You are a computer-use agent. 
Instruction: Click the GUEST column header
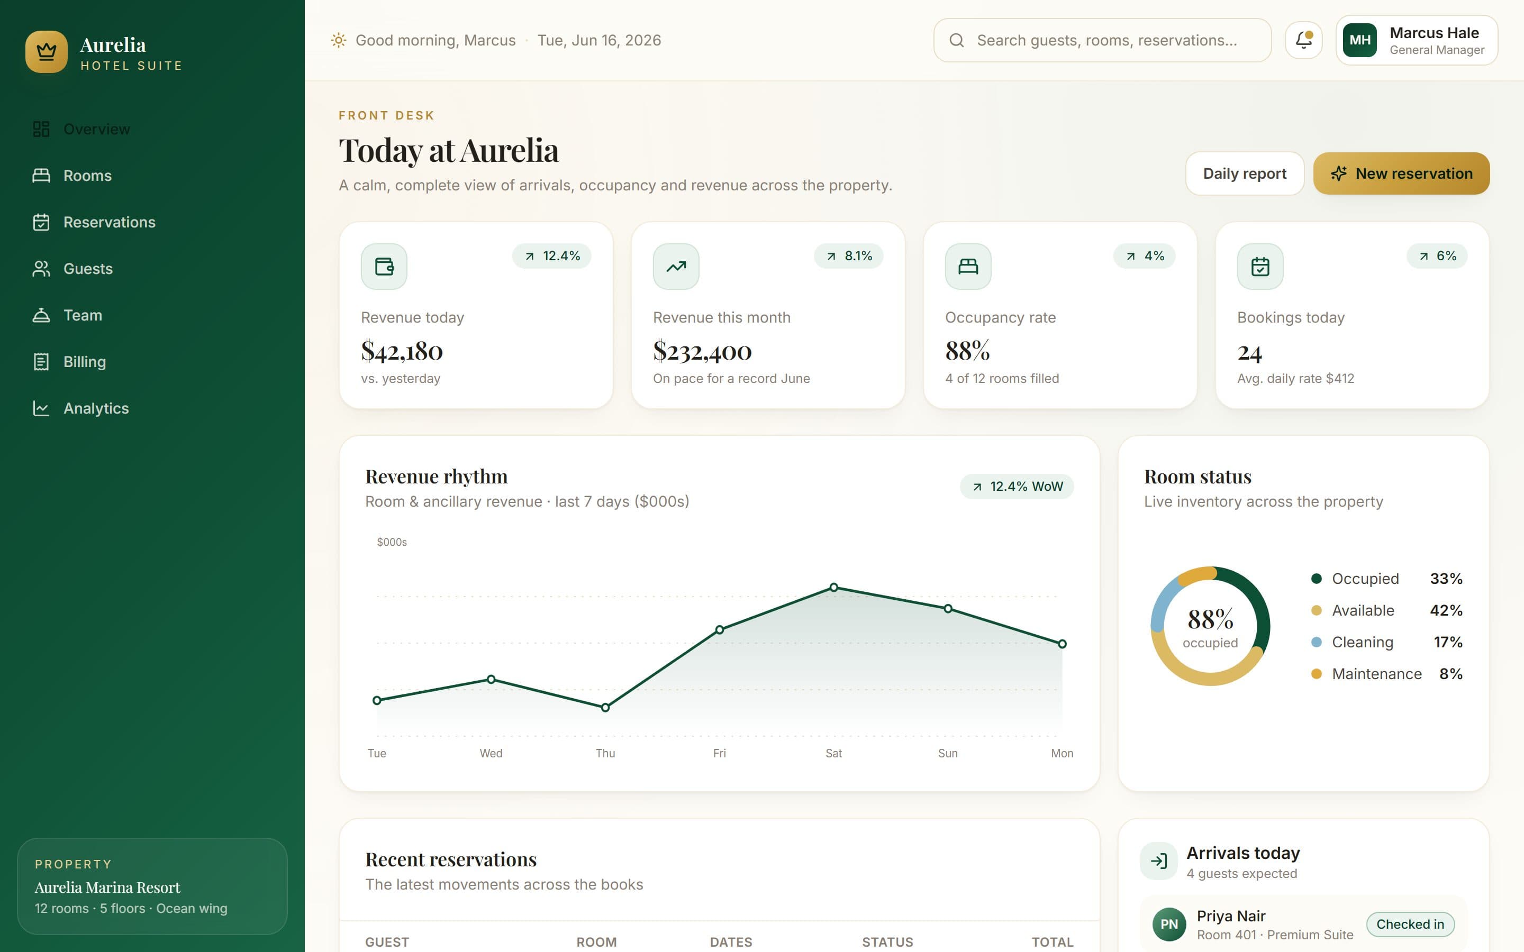tap(387, 942)
